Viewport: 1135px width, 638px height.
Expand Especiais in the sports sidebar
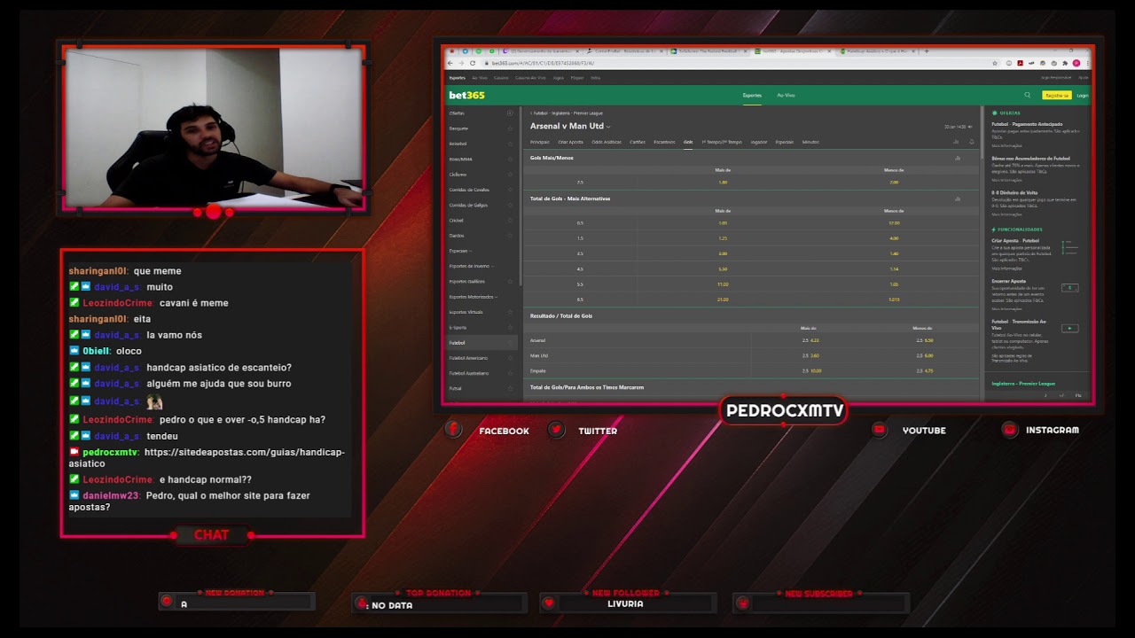[460, 251]
